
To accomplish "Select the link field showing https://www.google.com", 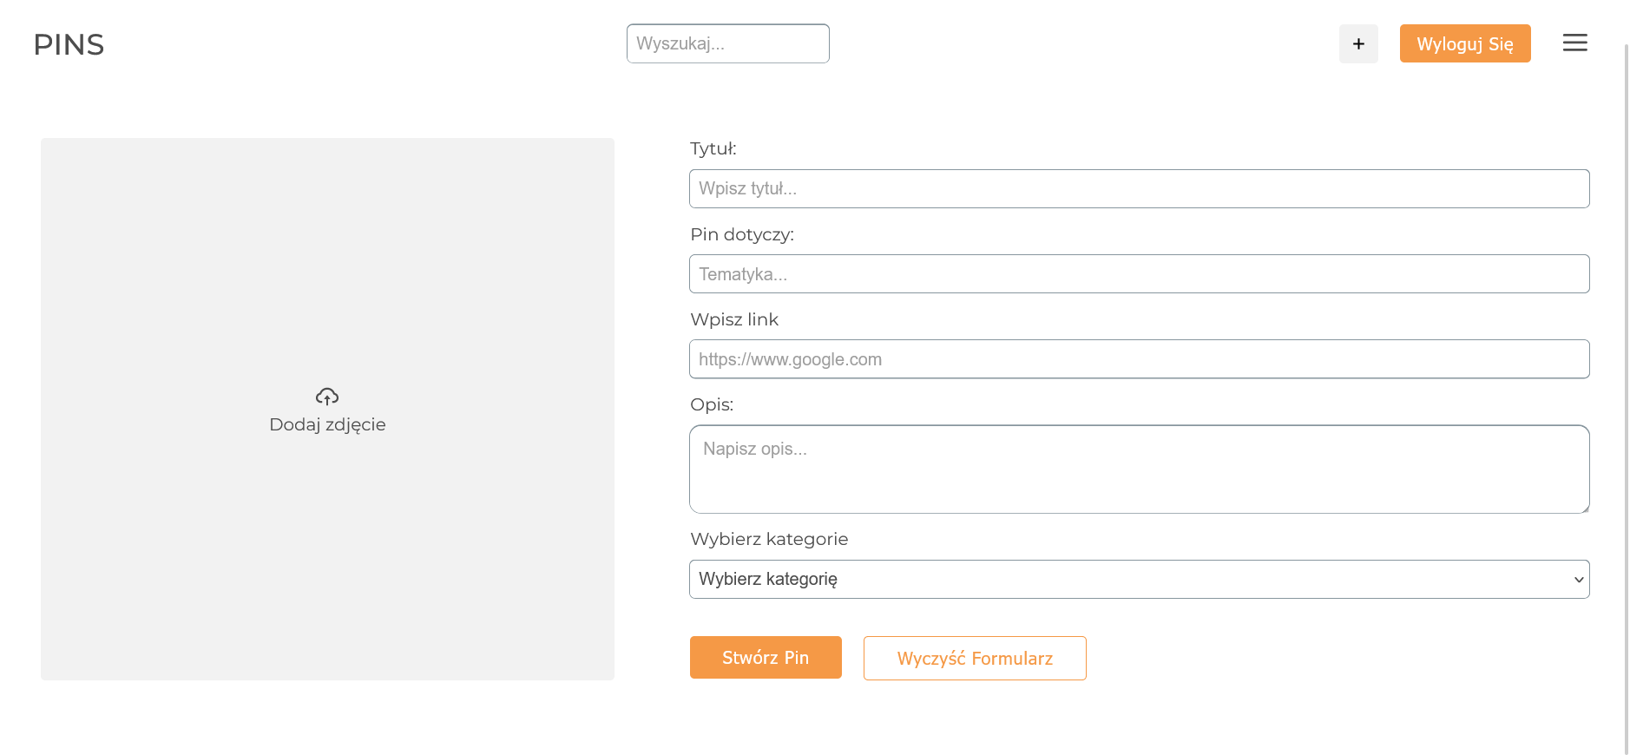I will pyautogui.click(x=1139, y=358).
